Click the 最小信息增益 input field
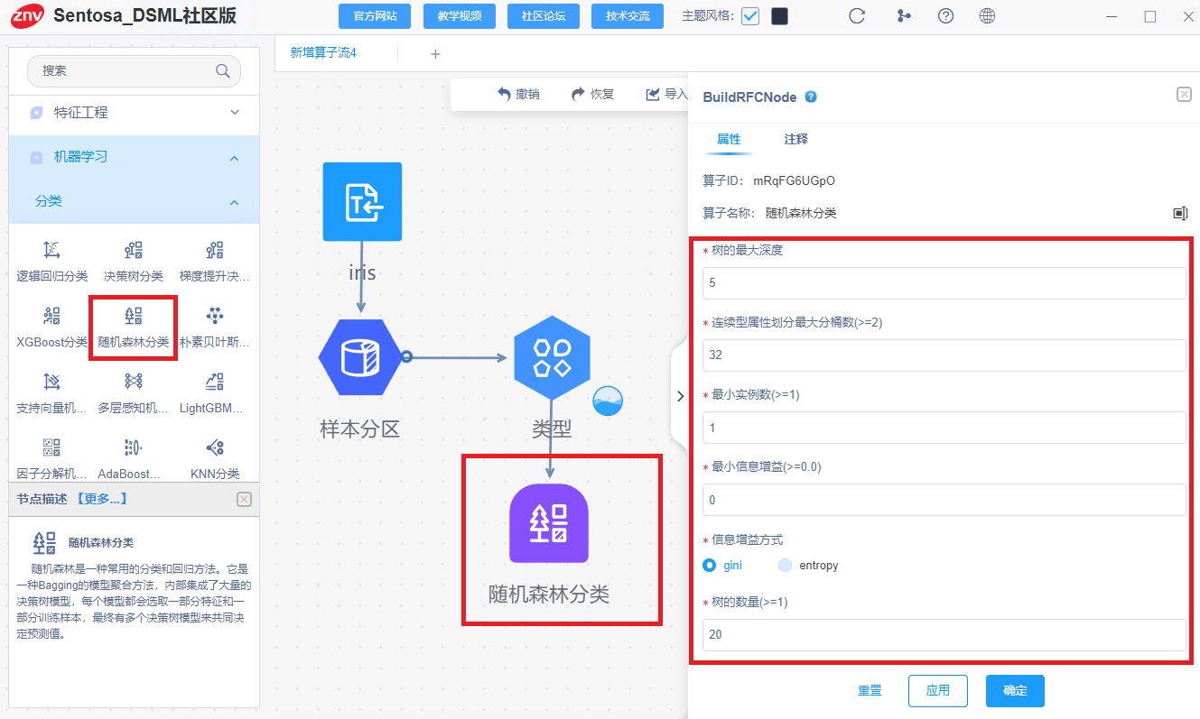Viewport: 1200px width, 719px height. (944, 500)
